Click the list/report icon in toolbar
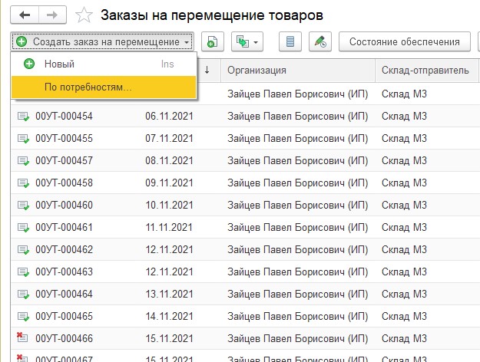Image resolution: width=480 pixels, height=362 pixels. pyautogui.click(x=290, y=41)
